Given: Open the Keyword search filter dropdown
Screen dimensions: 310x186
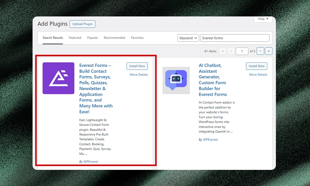Looking at the screenshot, I should 188,38.
